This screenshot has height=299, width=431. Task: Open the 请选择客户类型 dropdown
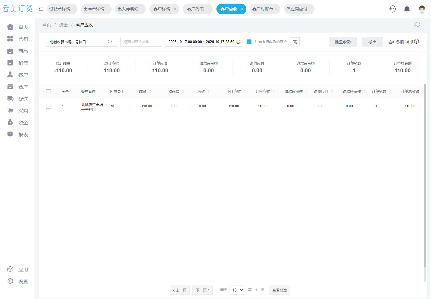(141, 42)
